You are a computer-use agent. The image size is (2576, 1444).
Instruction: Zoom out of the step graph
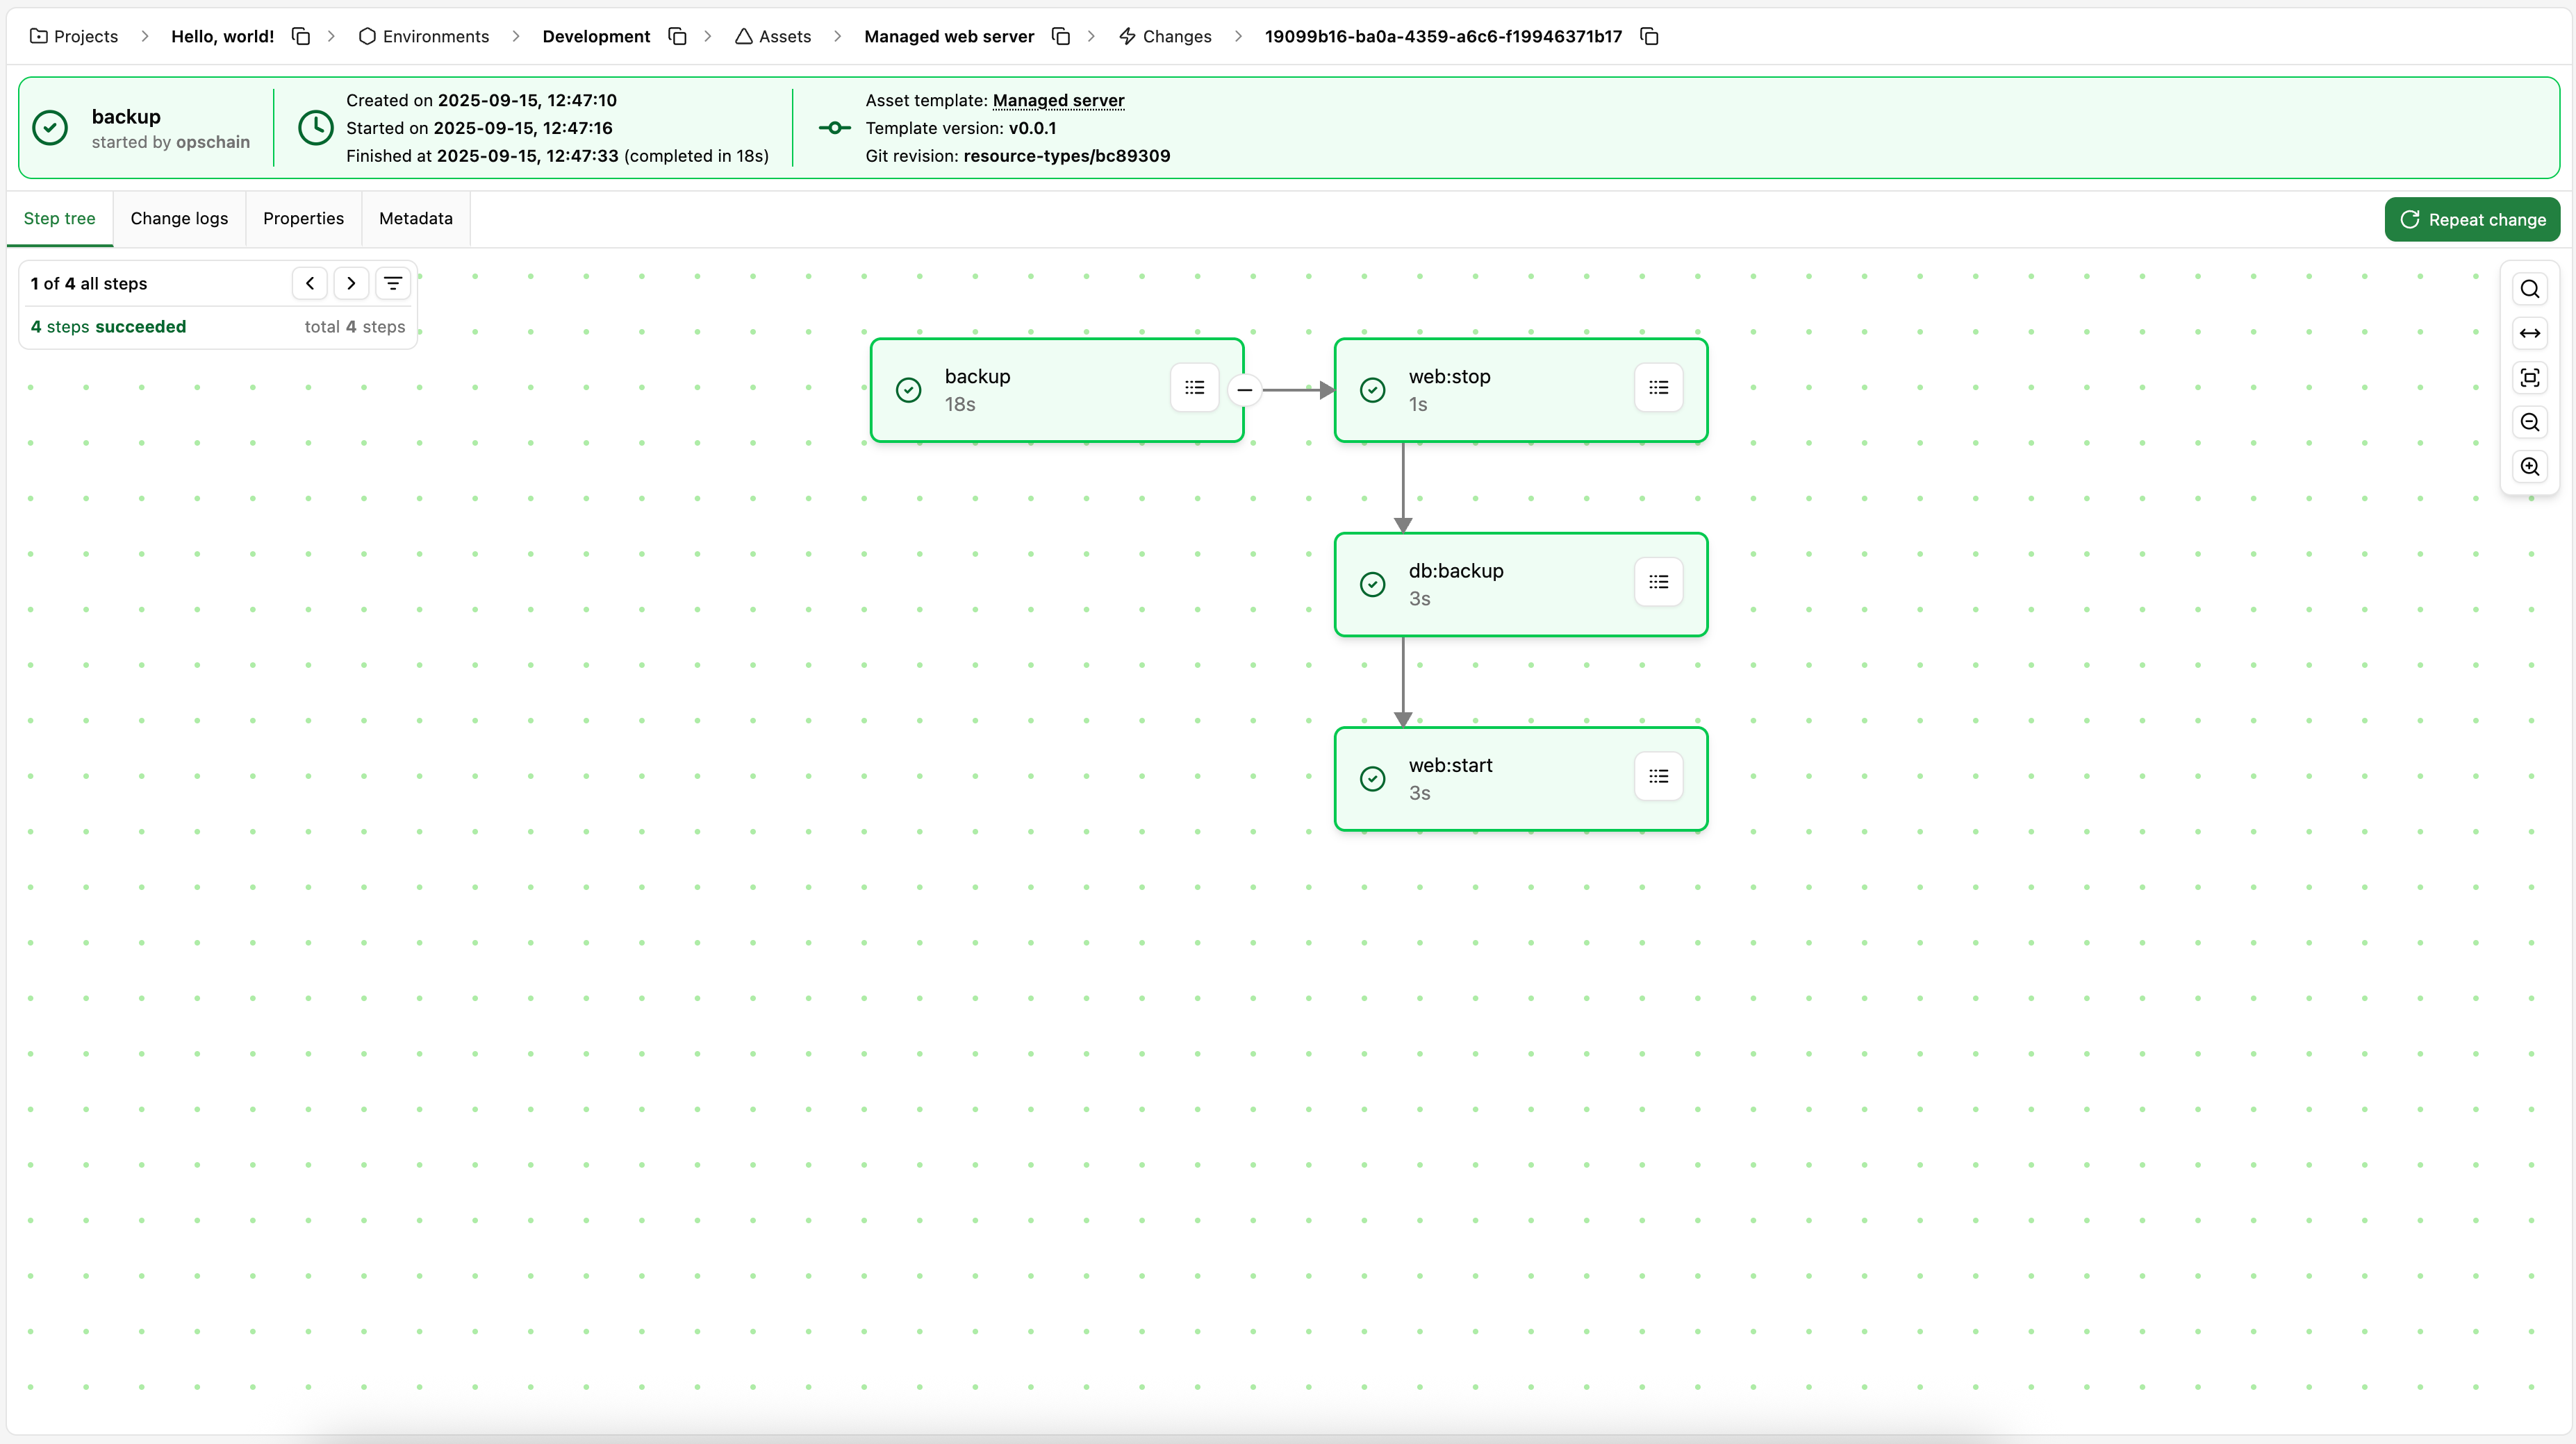2530,421
